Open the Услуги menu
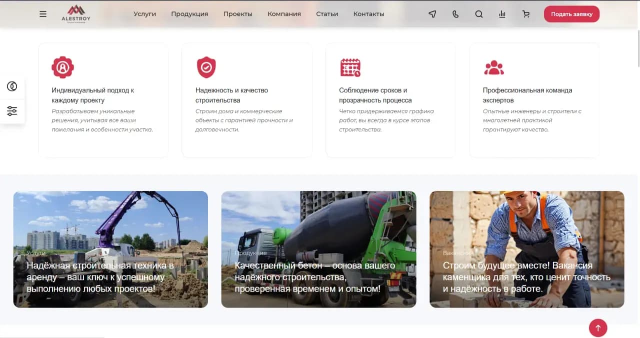 144,14
